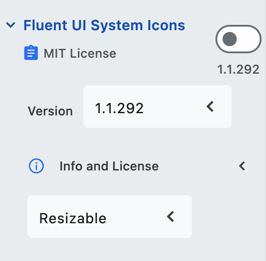Select the 1.1.292 version label below the toggle

239,69
